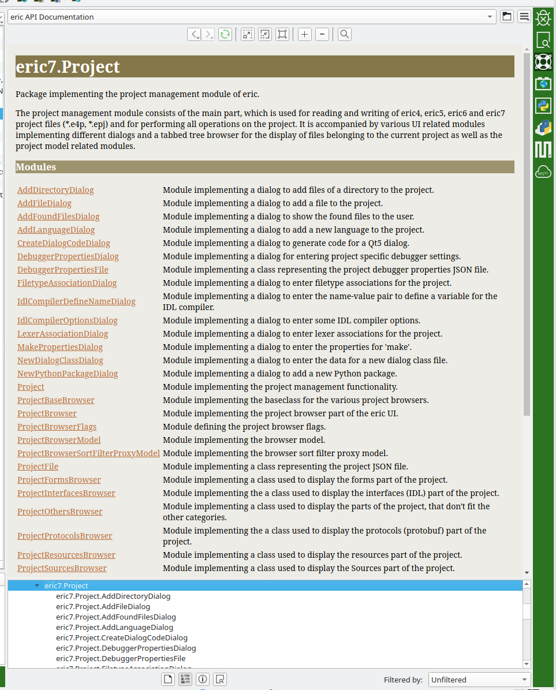Click the magnifier search icon in toolbar

(344, 35)
